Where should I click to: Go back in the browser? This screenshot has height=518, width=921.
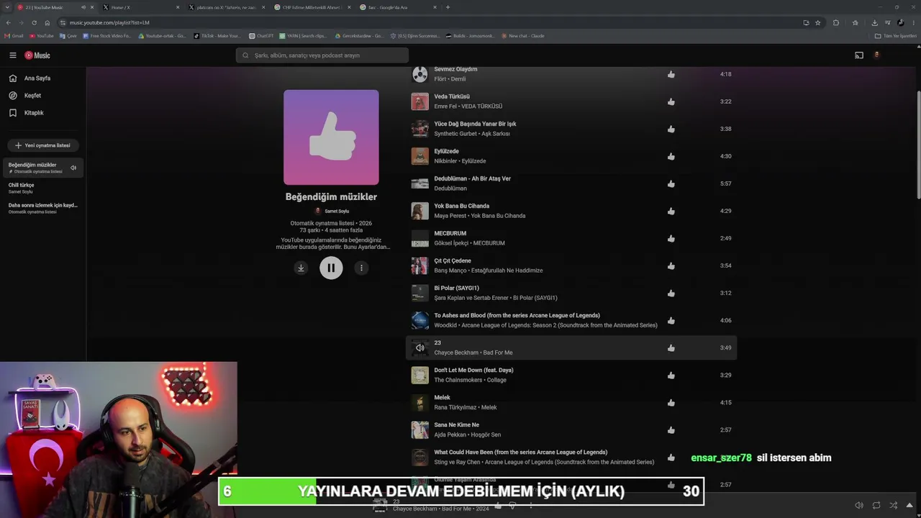7,22
